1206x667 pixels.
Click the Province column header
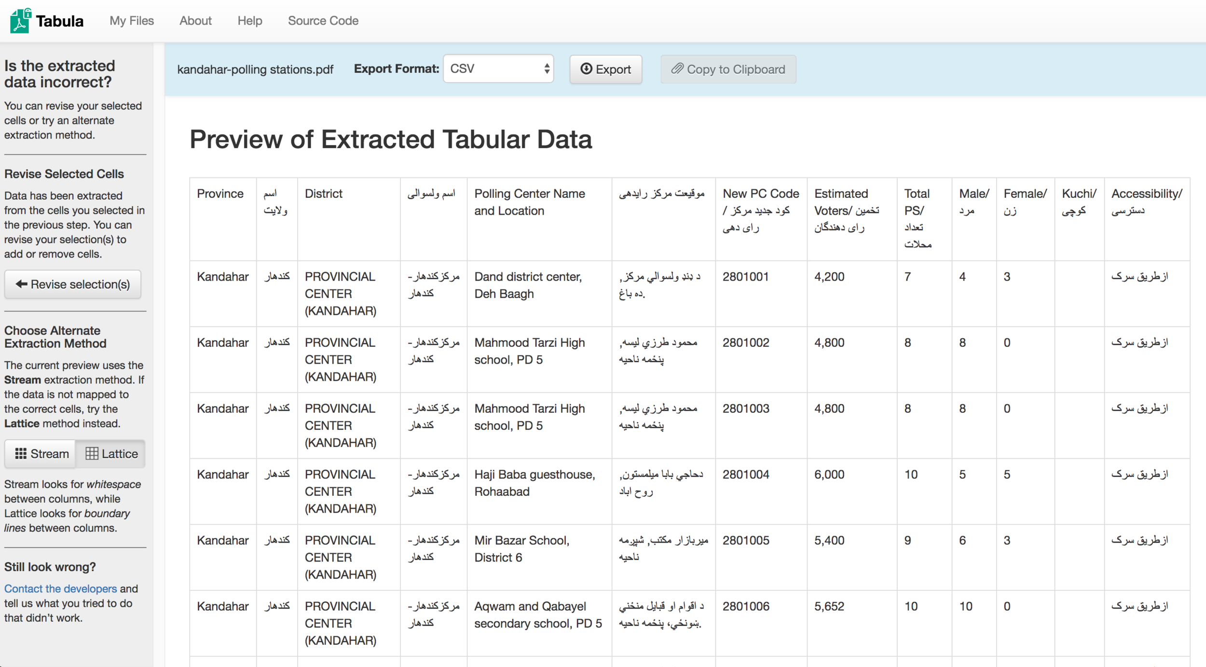(223, 219)
